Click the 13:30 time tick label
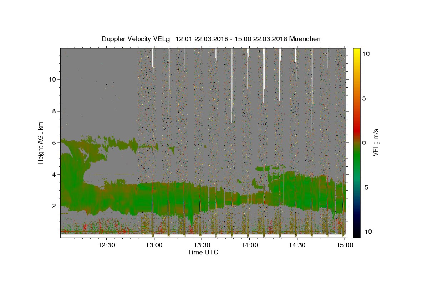Screen dimensions: 428x285 point(202,245)
